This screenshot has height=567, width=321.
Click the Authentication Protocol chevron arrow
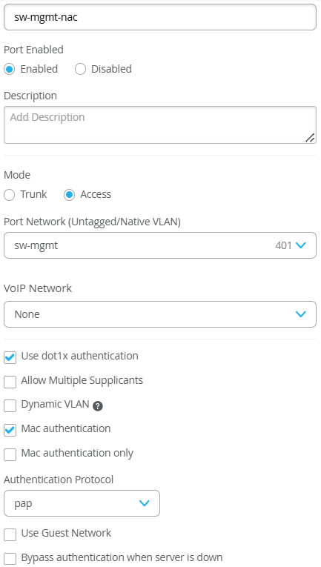pos(145,503)
